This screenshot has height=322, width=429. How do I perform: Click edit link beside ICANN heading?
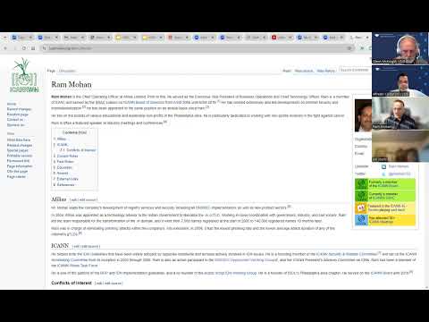coord(76,247)
